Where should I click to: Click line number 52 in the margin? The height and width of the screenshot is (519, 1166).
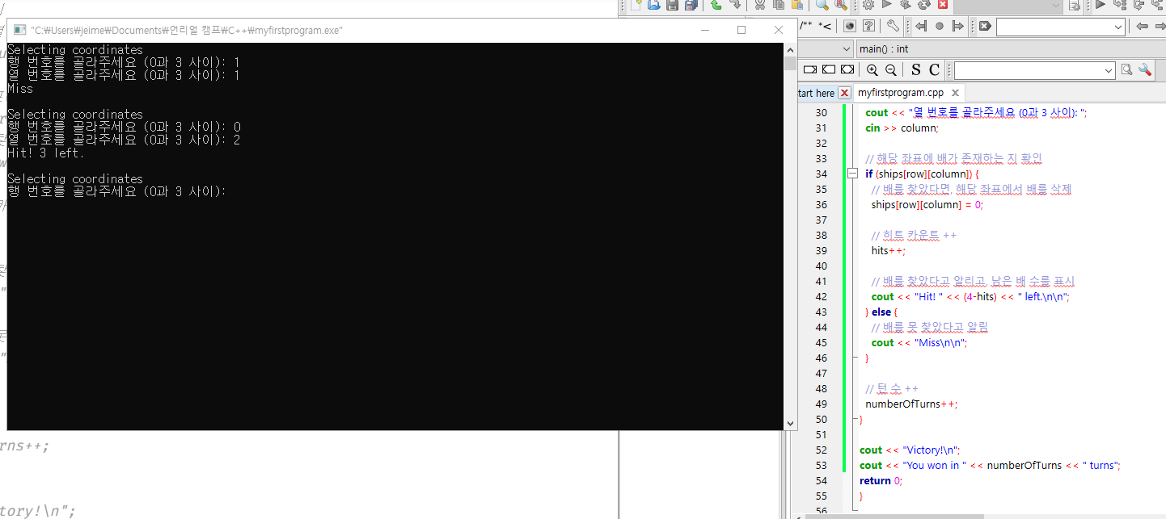tap(822, 450)
